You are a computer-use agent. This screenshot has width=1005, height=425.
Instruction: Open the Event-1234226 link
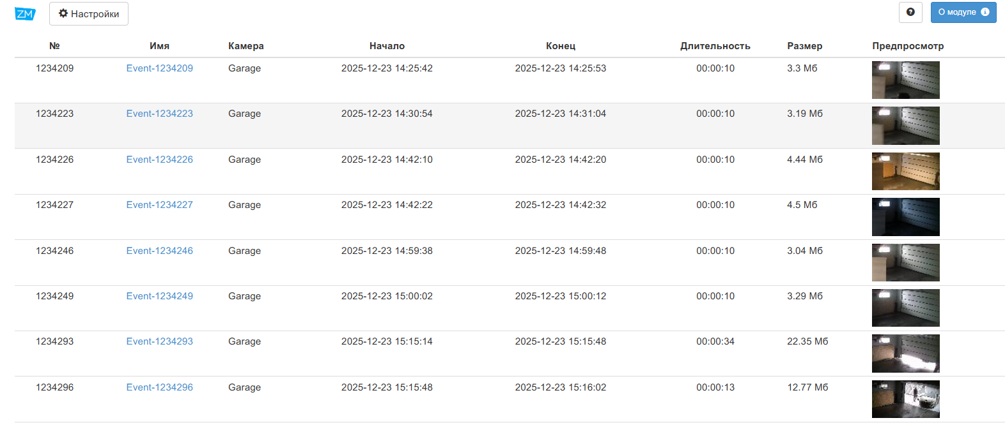[160, 160]
